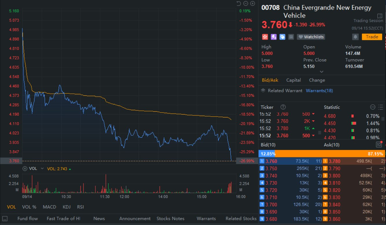This screenshot has height=225, width=386.
Task: Open the VOL indicator dropdown arrow
Action: pos(42,169)
